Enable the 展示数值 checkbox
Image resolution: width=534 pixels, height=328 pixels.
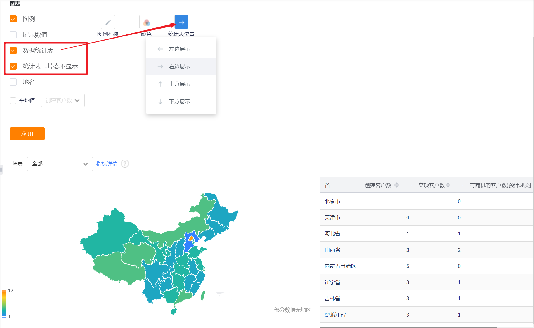13,35
